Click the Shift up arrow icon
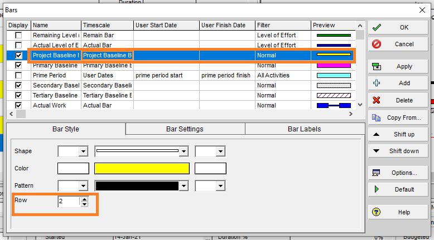This screenshot has height=240, width=434. pyautogui.click(x=376, y=135)
